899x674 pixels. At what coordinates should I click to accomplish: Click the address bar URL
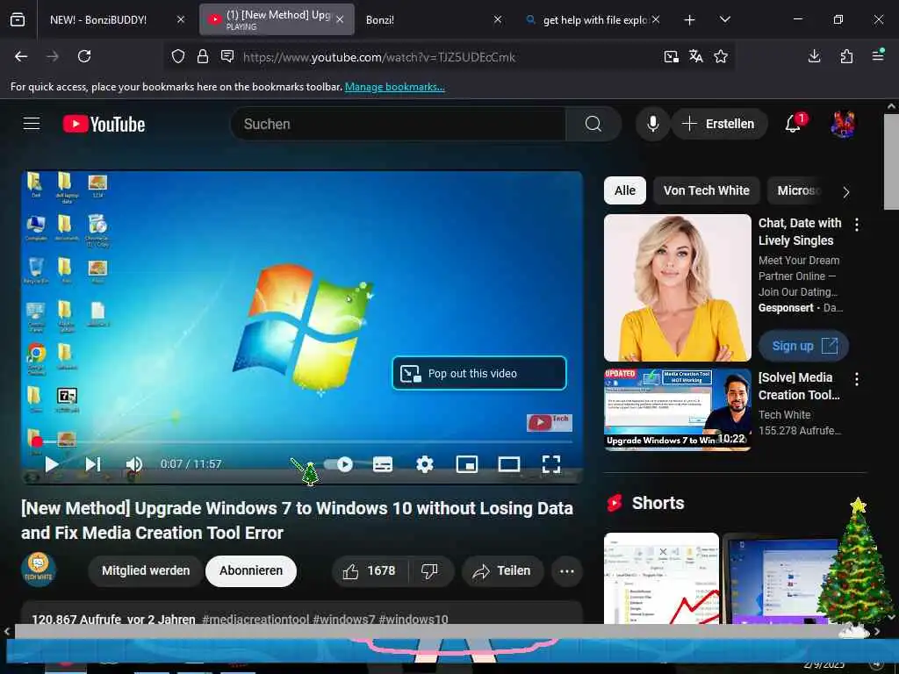379,57
